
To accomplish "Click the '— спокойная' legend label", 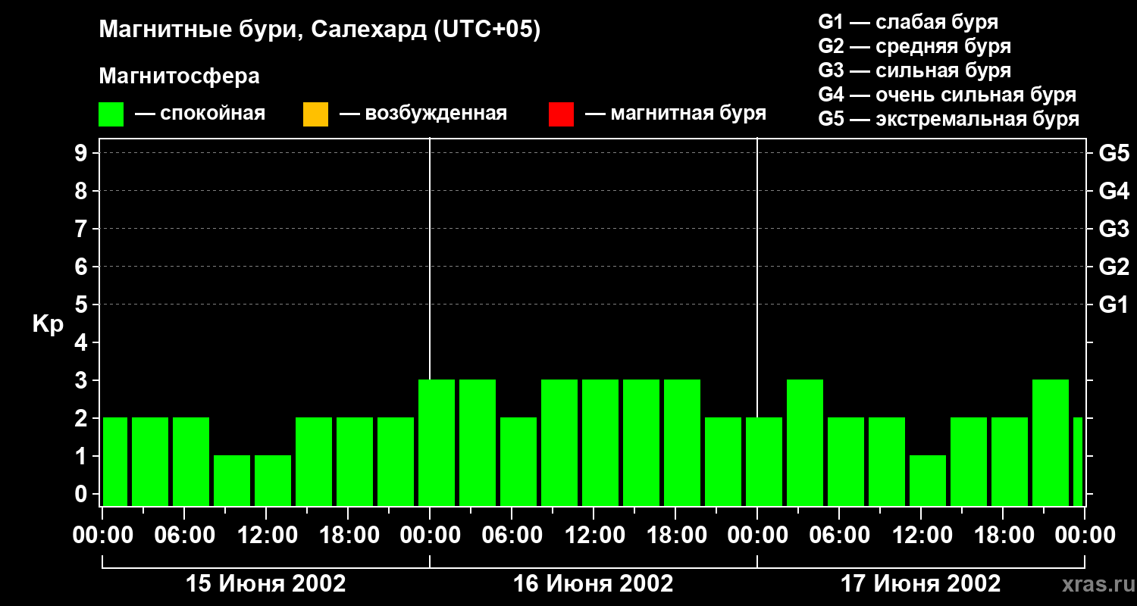I will click(x=200, y=114).
